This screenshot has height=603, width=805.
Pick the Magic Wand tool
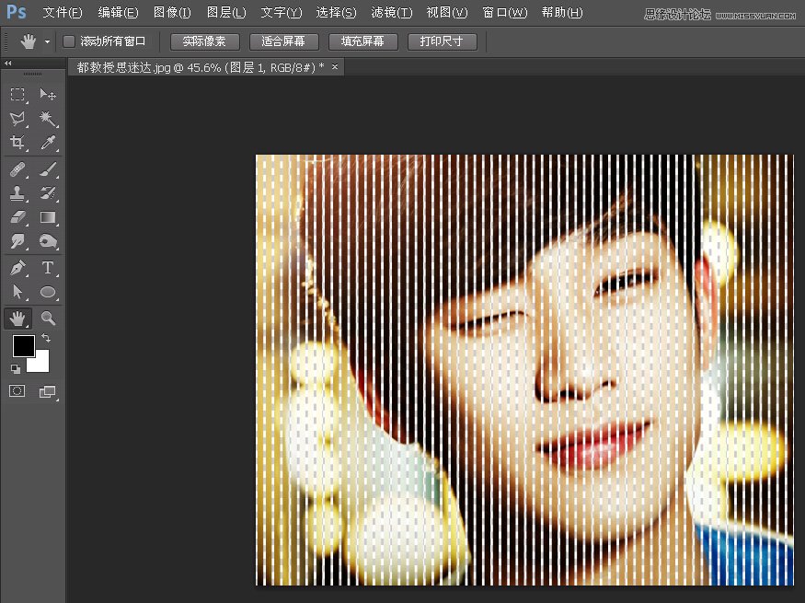(48, 119)
